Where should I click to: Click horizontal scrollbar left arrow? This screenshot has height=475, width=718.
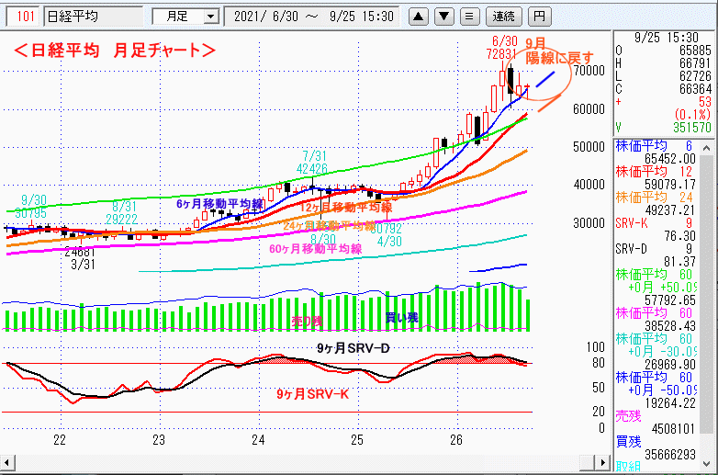pyautogui.click(x=6, y=463)
